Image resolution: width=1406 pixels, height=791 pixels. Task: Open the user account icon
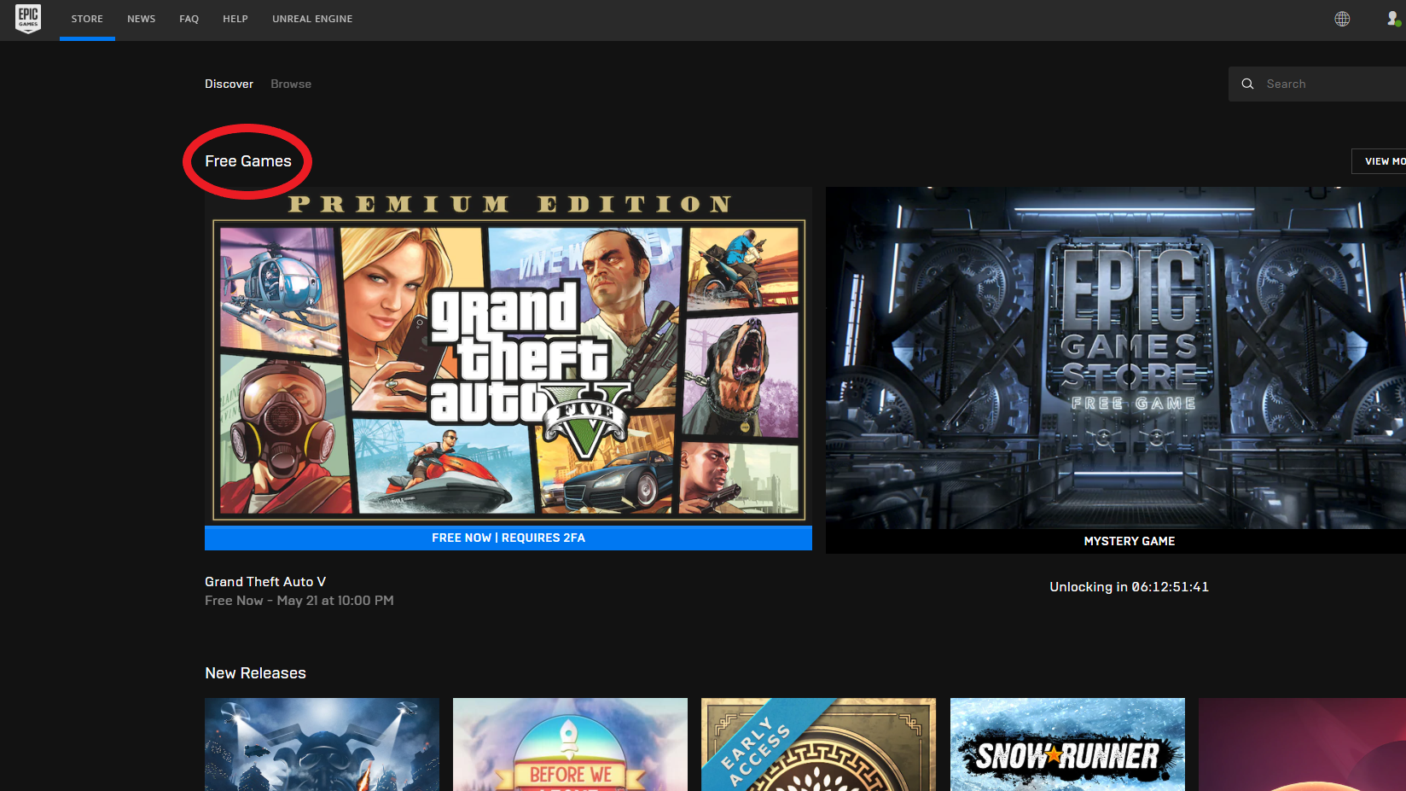[x=1393, y=19]
